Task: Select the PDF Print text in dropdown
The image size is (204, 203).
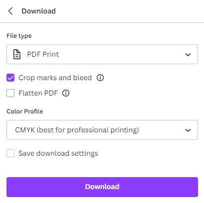Action: pyautogui.click(x=43, y=54)
